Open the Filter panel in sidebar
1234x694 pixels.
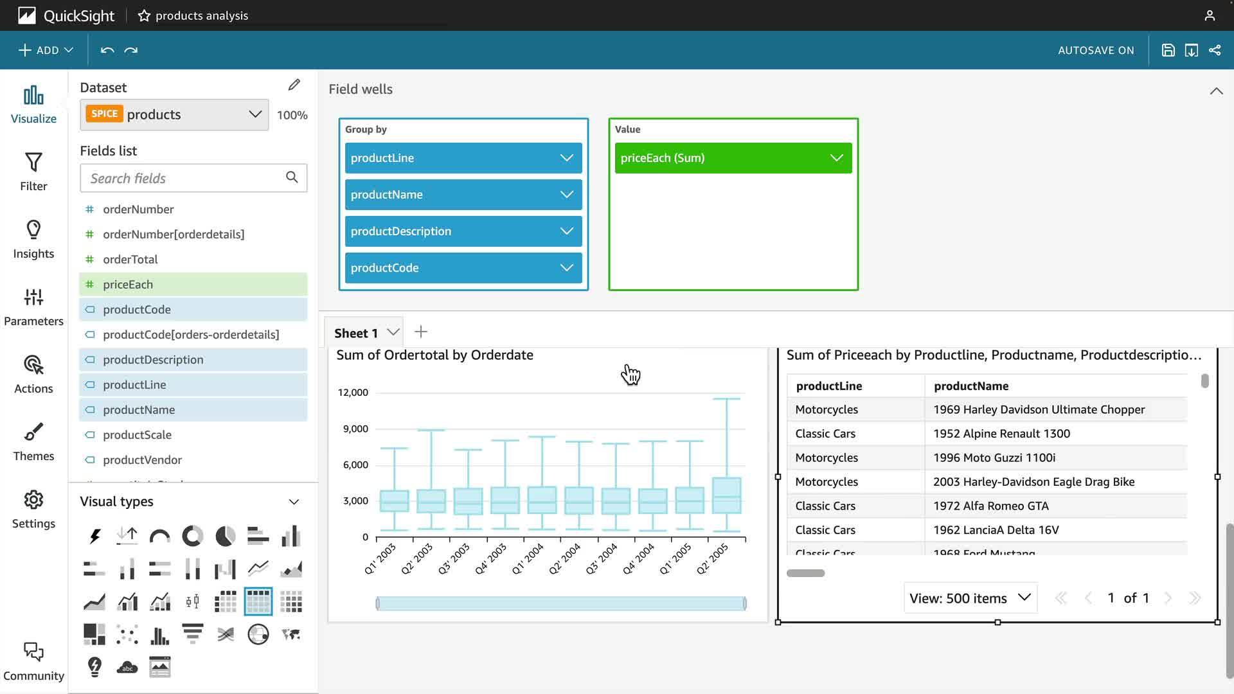33,172
